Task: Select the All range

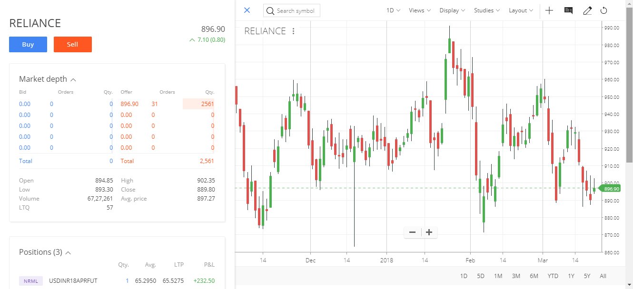Action: point(603,276)
